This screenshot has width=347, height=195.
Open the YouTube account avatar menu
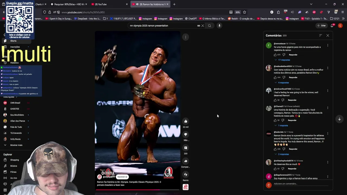click(x=340, y=25)
